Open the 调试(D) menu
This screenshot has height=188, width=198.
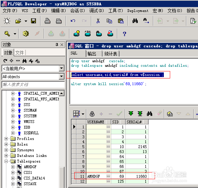[x=97, y=11]
